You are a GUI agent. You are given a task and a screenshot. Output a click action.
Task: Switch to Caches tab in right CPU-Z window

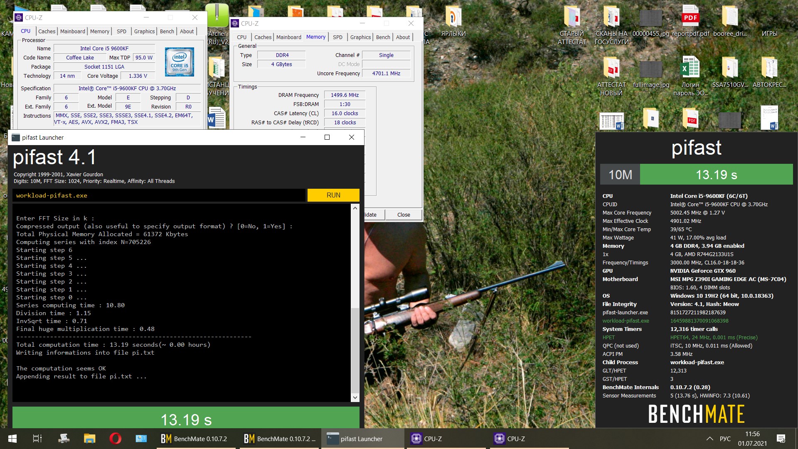(263, 37)
